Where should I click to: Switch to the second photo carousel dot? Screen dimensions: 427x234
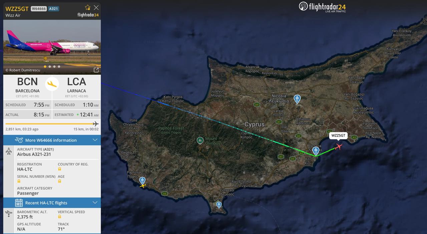[50, 66]
